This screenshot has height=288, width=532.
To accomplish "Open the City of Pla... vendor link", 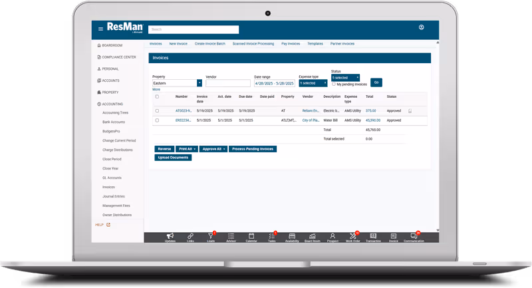I will pos(311,120).
